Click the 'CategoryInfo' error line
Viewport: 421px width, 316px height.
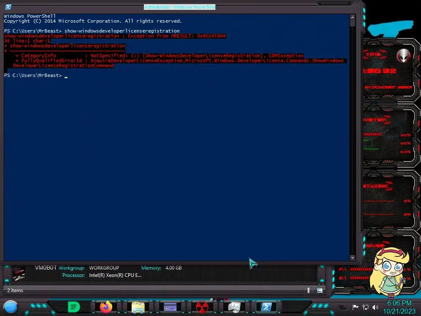pyautogui.click(x=160, y=56)
